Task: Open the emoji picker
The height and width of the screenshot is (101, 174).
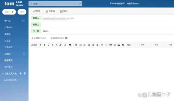Action: pyautogui.click(x=115, y=45)
